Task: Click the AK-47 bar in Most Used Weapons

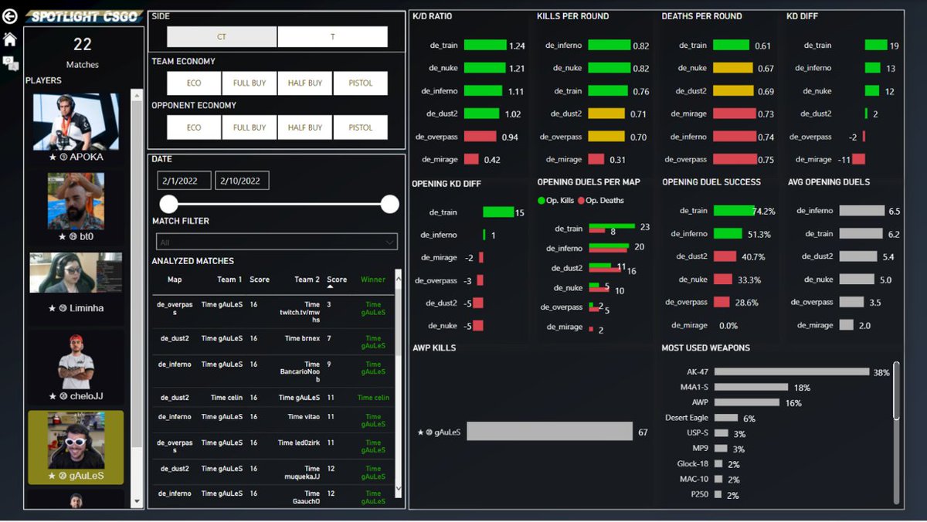Action: coord(792,371)
